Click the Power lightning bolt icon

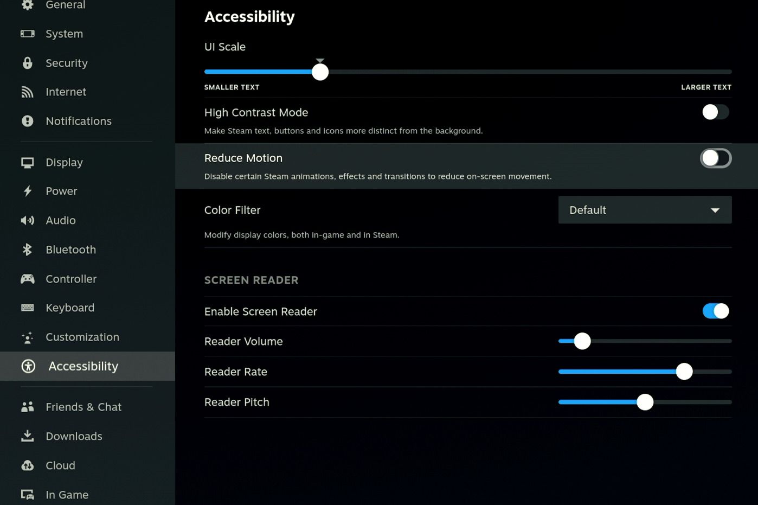[27, 191]
